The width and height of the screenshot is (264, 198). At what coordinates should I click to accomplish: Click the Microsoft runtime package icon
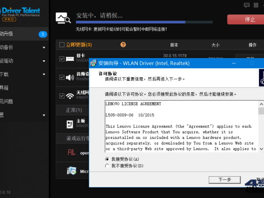pyautogui.click(x=72, y=171)
